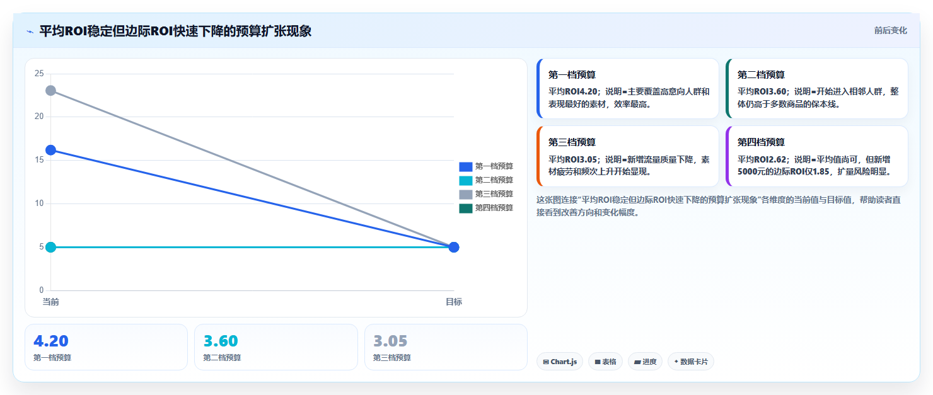Select the 进度 tag chip
Image resolution: width=933 pixels, height=395 pixels.
pyautogui.click(x=645, y=362)
